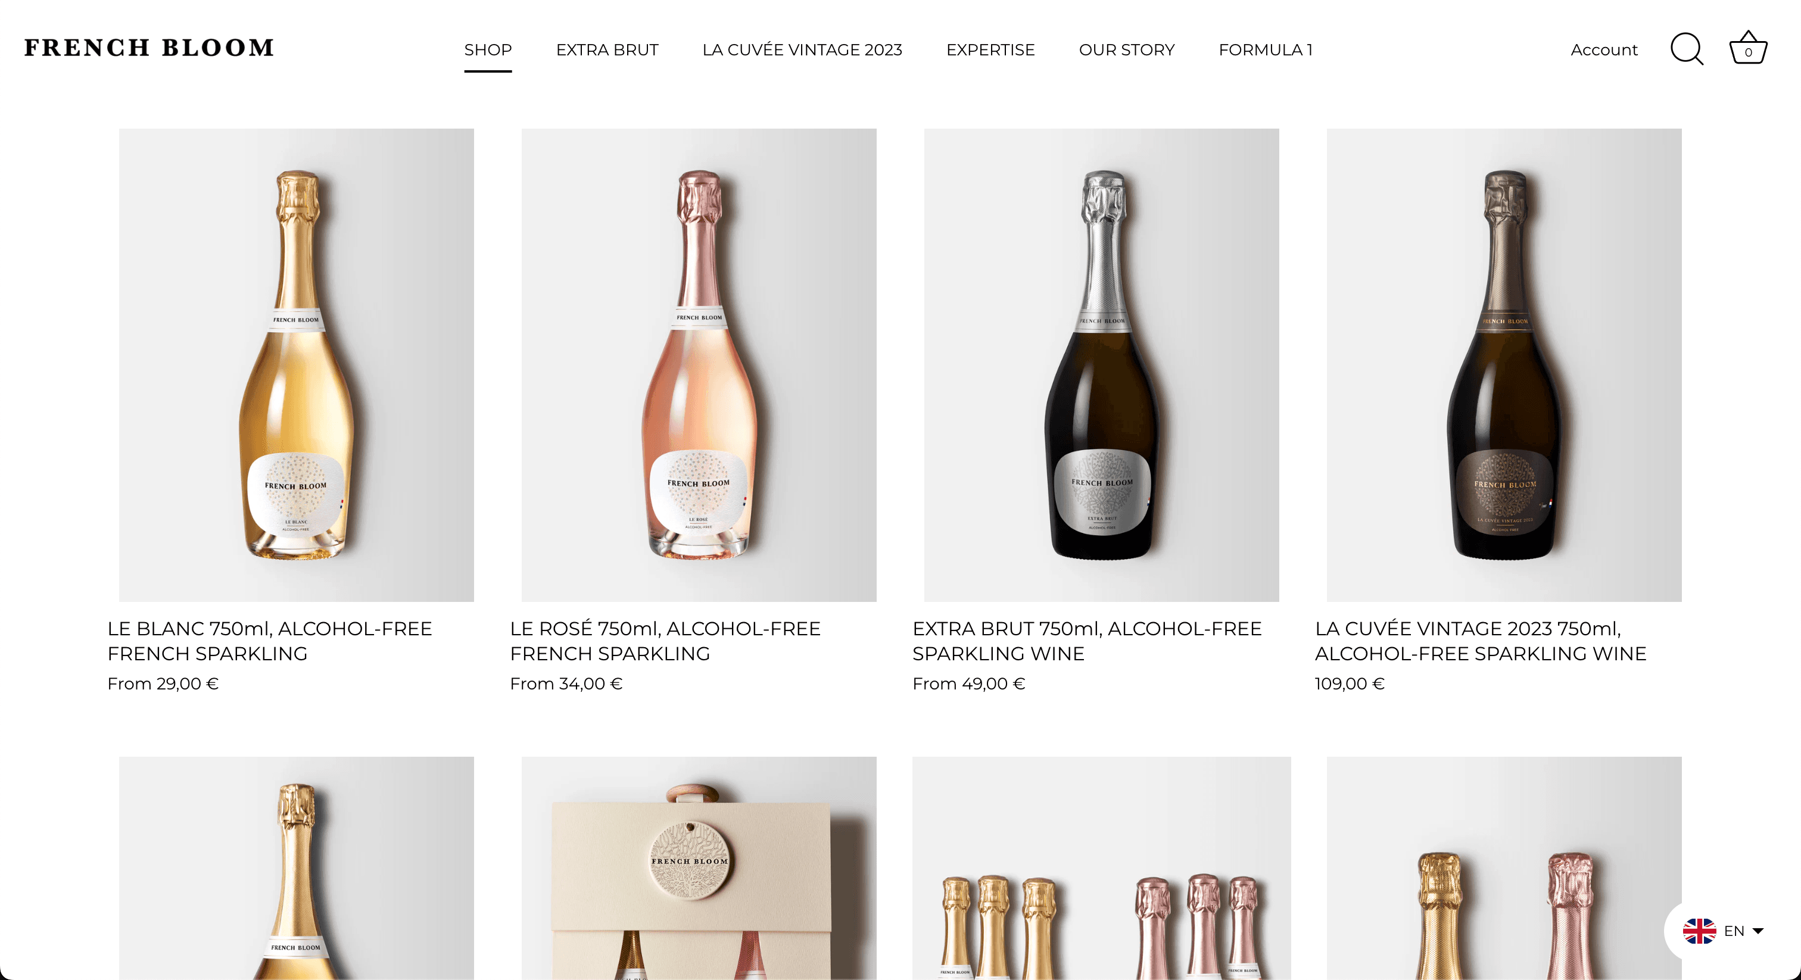
Task: Open the search magnifier icon
Action: [1686, 49]
